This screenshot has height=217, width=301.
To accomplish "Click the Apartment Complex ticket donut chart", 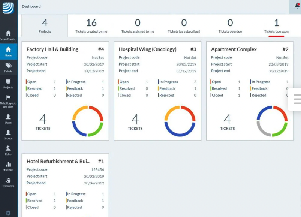I will coord(272,121).
